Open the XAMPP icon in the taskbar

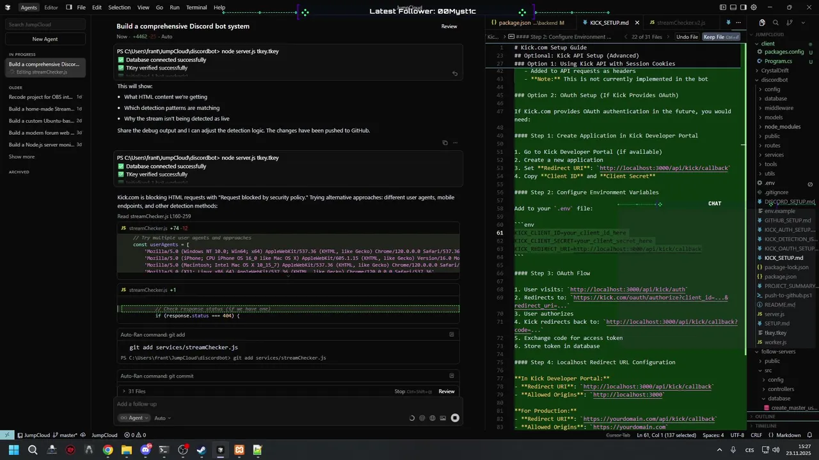point(239,450)
